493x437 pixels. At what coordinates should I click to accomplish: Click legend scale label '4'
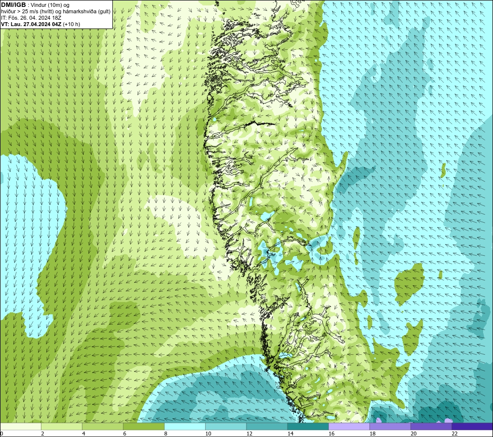tap(84, 434)
